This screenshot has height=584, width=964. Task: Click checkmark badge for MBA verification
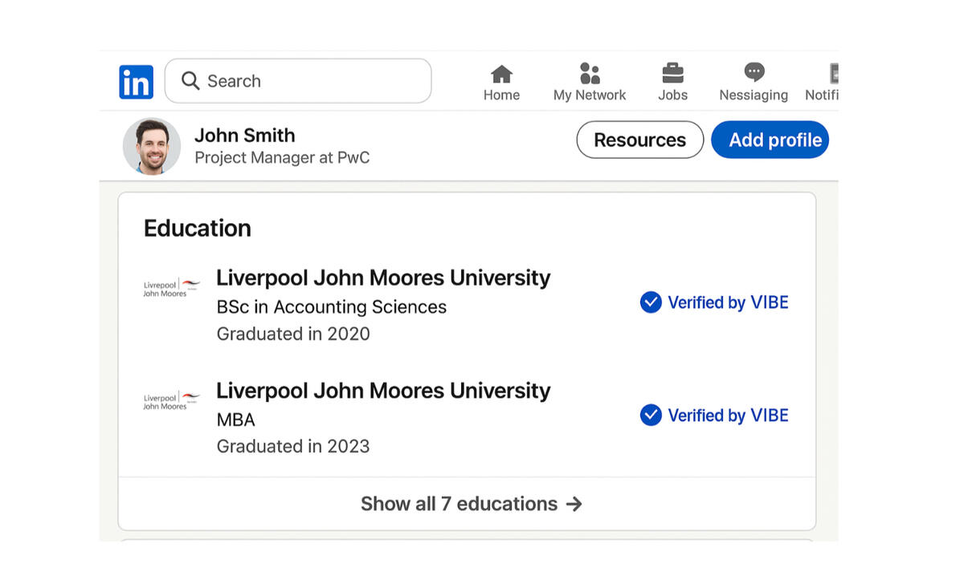click(651, 416)
